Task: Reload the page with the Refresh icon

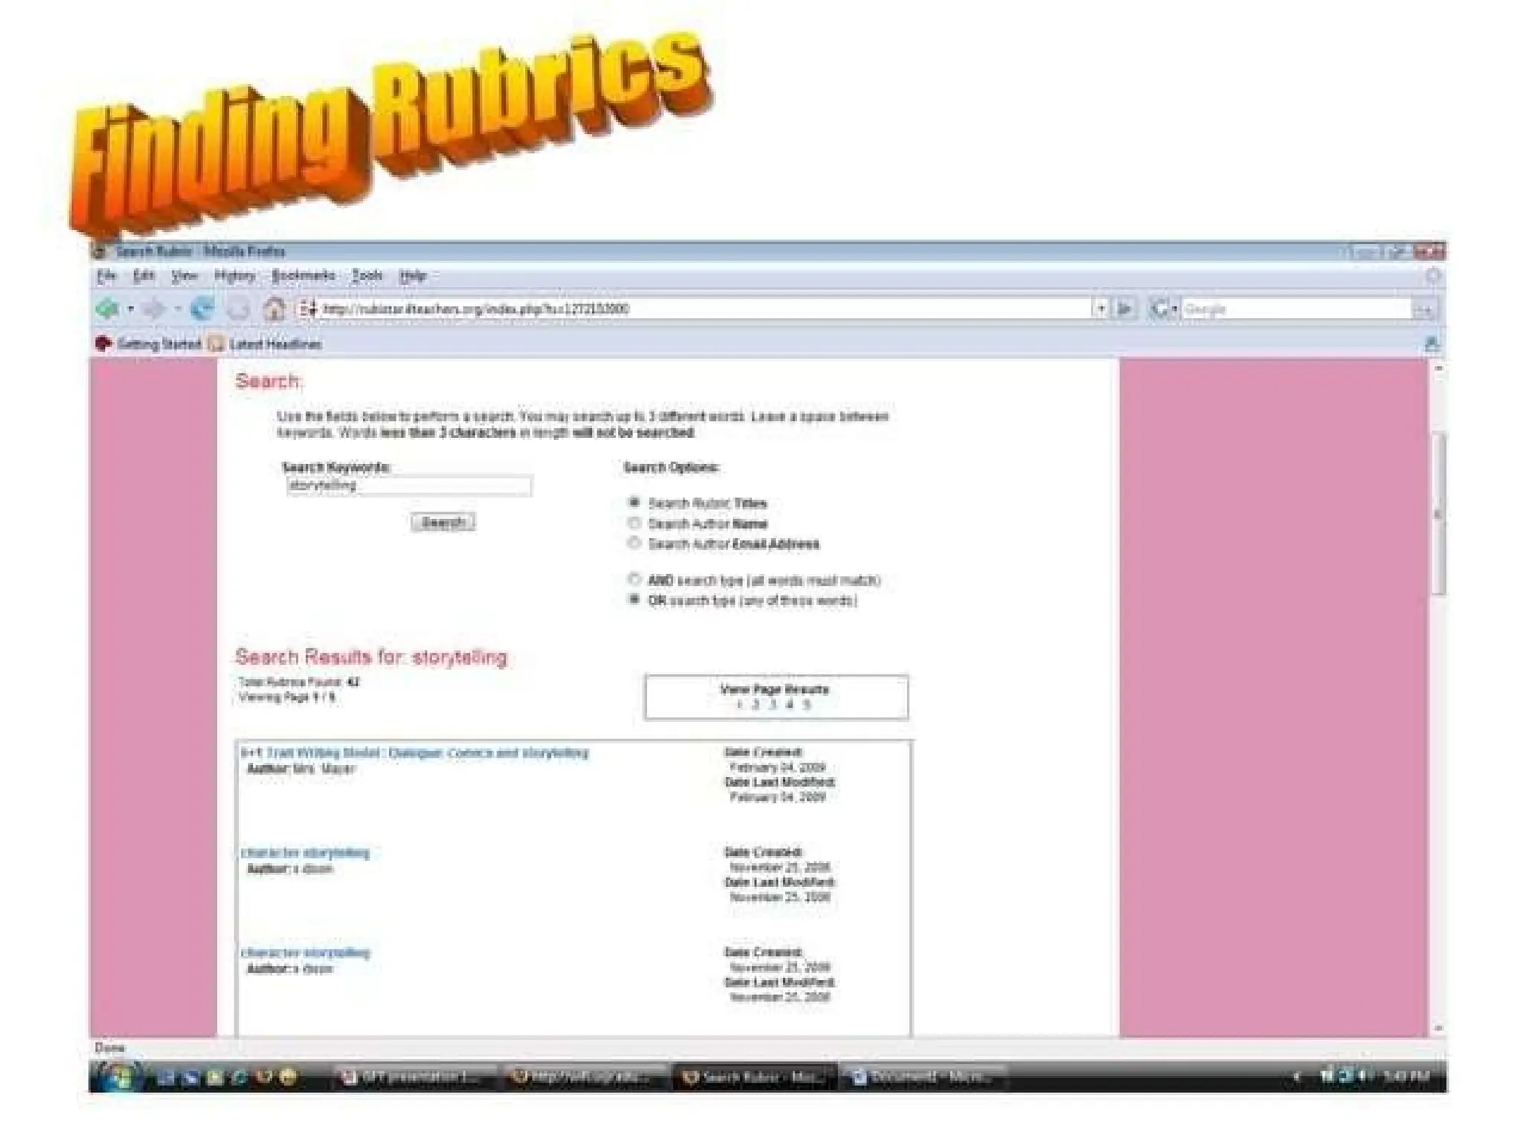Action: (202, 308)
